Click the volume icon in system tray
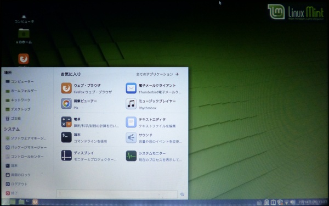This screenshot has height=206, width=329. click(292, 202)
